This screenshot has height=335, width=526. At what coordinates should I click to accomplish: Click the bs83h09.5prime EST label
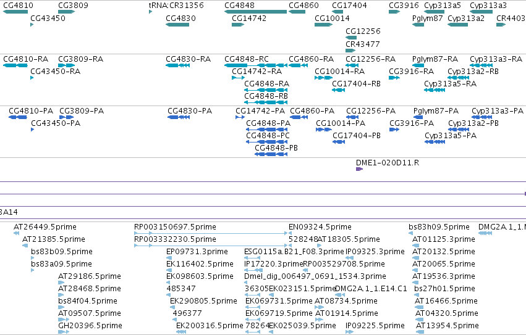(439, 227)
